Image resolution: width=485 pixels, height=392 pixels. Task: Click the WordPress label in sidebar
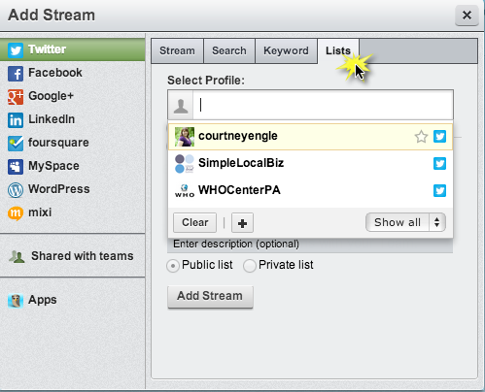coord(58,189)
